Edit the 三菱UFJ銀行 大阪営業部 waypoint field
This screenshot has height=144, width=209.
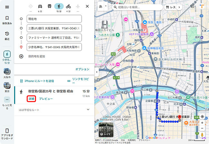[54, 28]
